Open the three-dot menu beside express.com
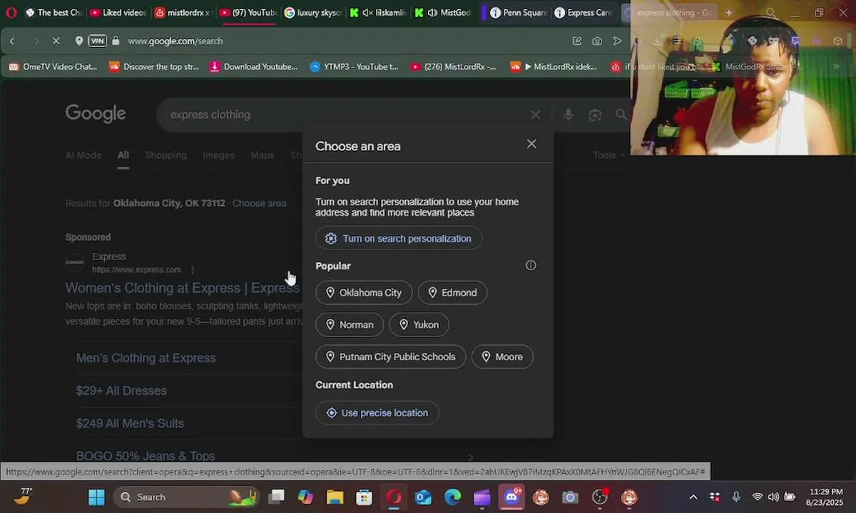856x513 pixels. coord(193,270)
